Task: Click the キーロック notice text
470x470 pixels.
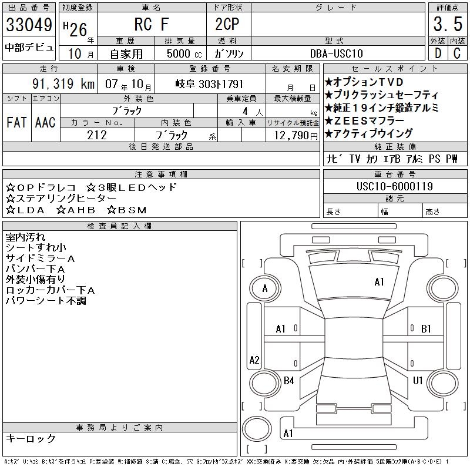Action: 31,439
